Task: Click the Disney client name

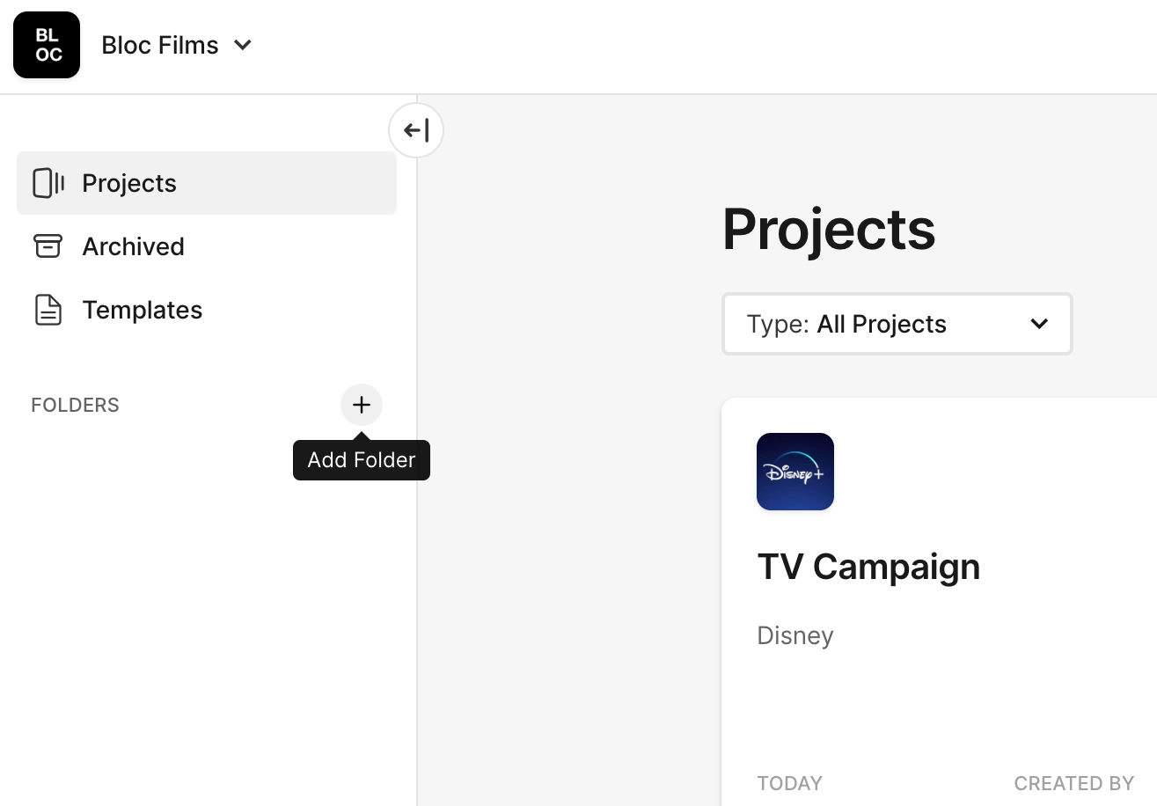Action: point(795,635)
